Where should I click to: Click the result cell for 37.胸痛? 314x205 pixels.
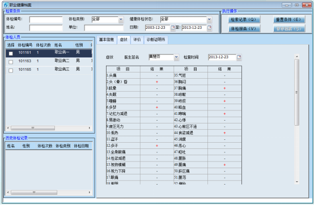[x=224, y=88]
